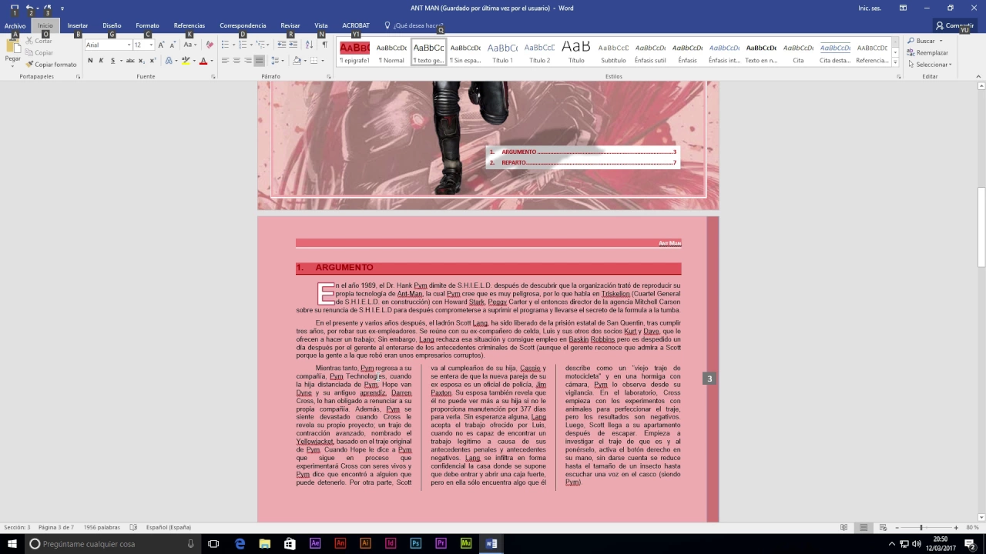This screenshot has height=554, width=986.
Task: Apply the Normal style
Action: pos(391,52)
